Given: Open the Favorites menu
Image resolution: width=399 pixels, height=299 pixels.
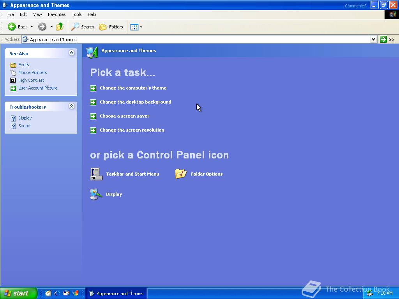Looking at the screenshot, I should (x=56, y=14).
